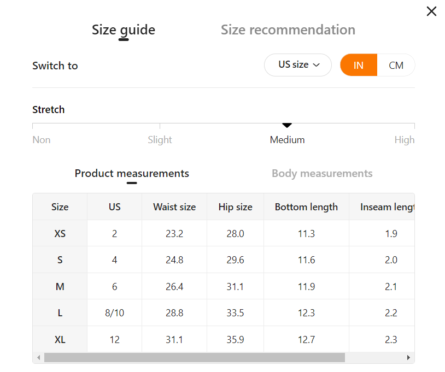The image size is (445, 372).
Task: Open the Body measurements tab
Action: tap(322, 173)
